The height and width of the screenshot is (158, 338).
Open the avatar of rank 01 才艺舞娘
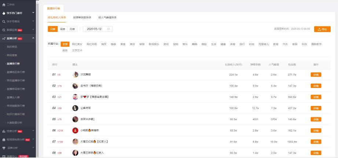tap(75, 74)
